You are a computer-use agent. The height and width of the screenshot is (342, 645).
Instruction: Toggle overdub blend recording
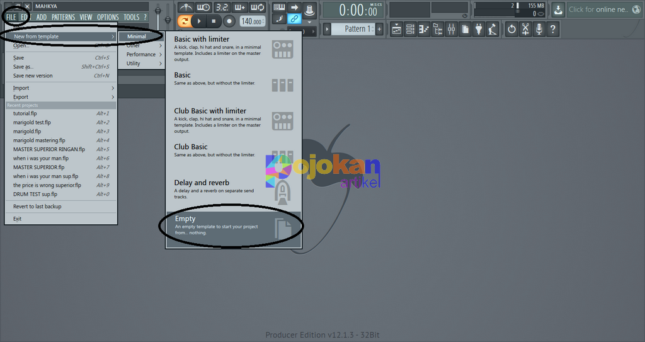tap(239, 8)
